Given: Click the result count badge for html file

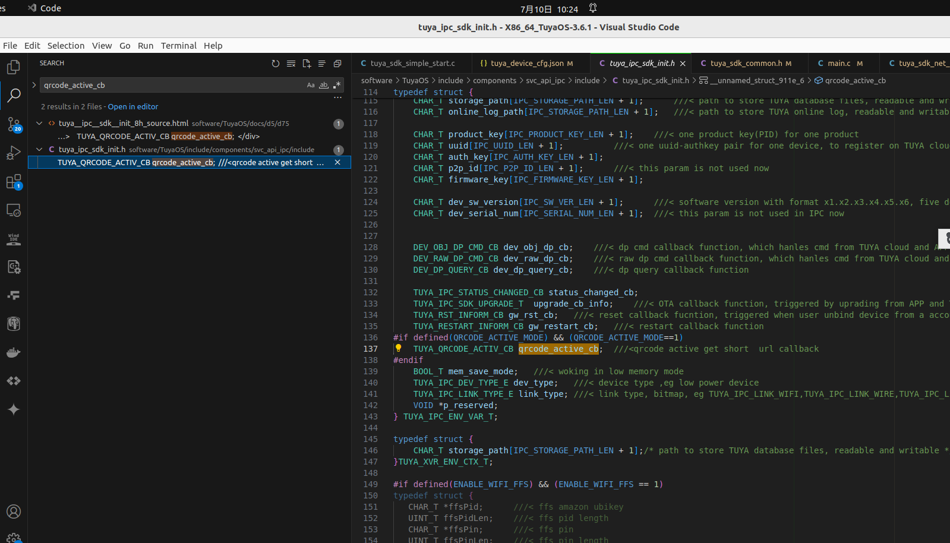Looking at the screenshot, I should click(x=338, y=124).
